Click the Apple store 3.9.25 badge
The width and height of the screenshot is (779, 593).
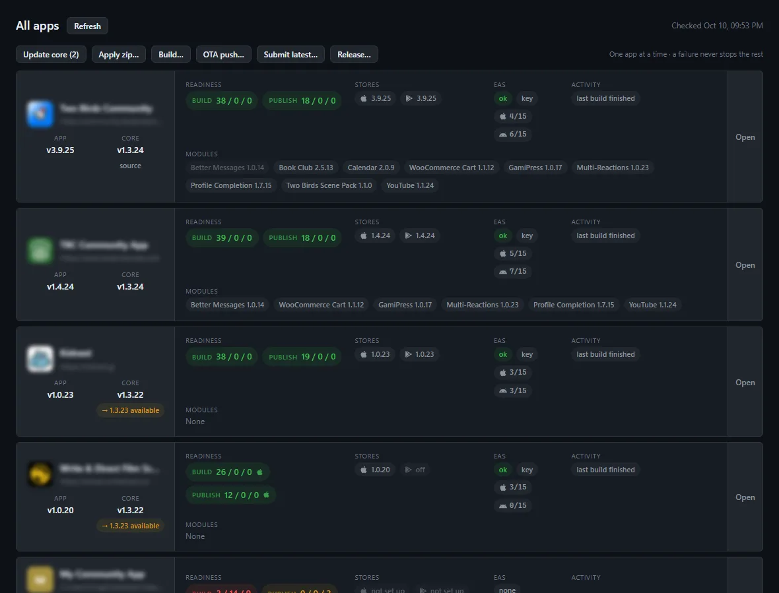click(x=375, y=98)
